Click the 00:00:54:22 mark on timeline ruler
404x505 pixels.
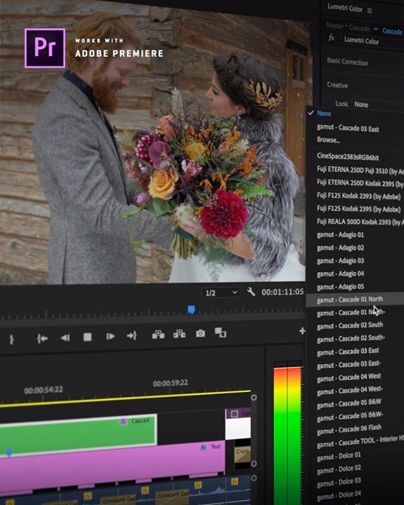[x=44, y=390]
